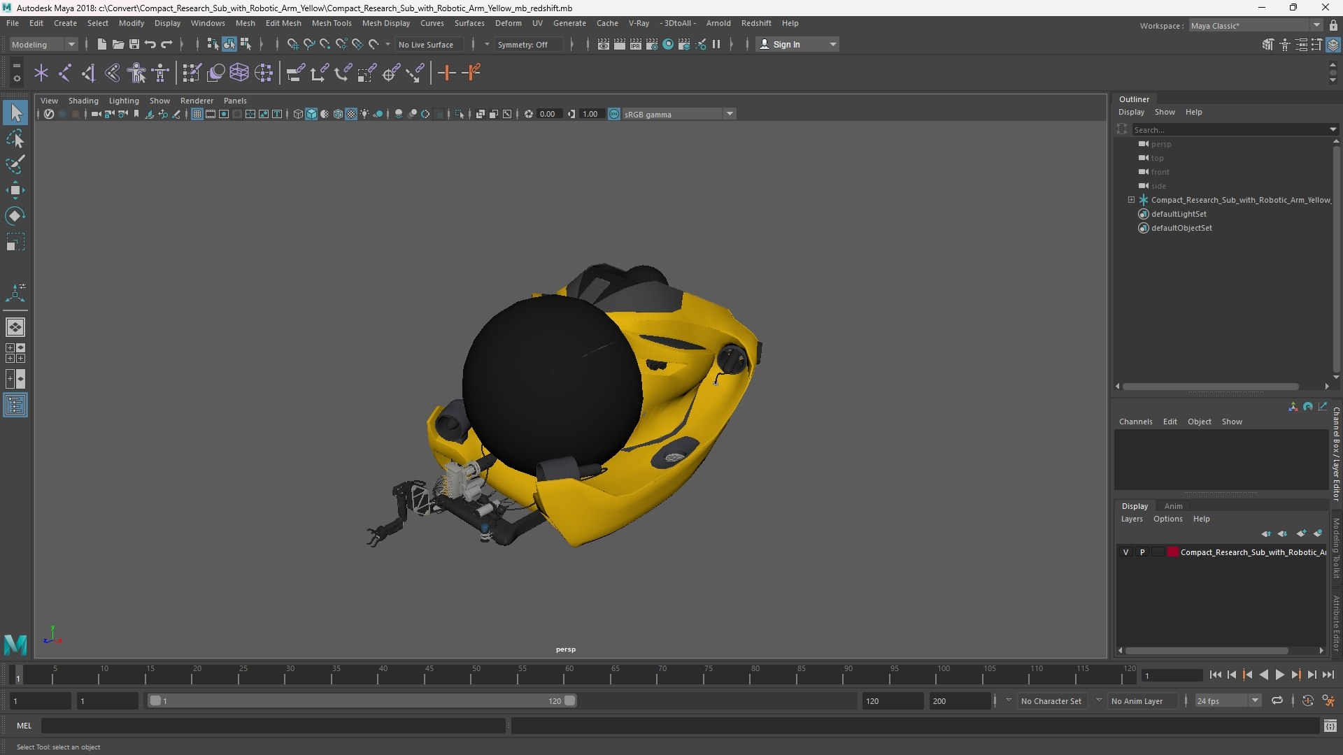Screen dimensions: 1343x755
Task: Switch to single pane layout
Action: pos(15,327)
